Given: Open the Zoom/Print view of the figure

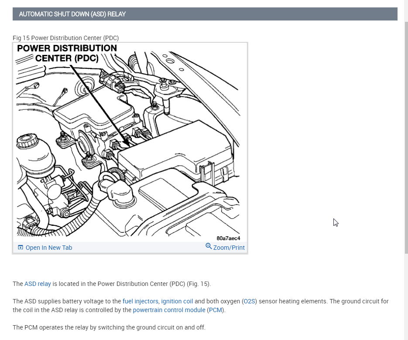Looking at the screenshot, I should tap(229, 248).
